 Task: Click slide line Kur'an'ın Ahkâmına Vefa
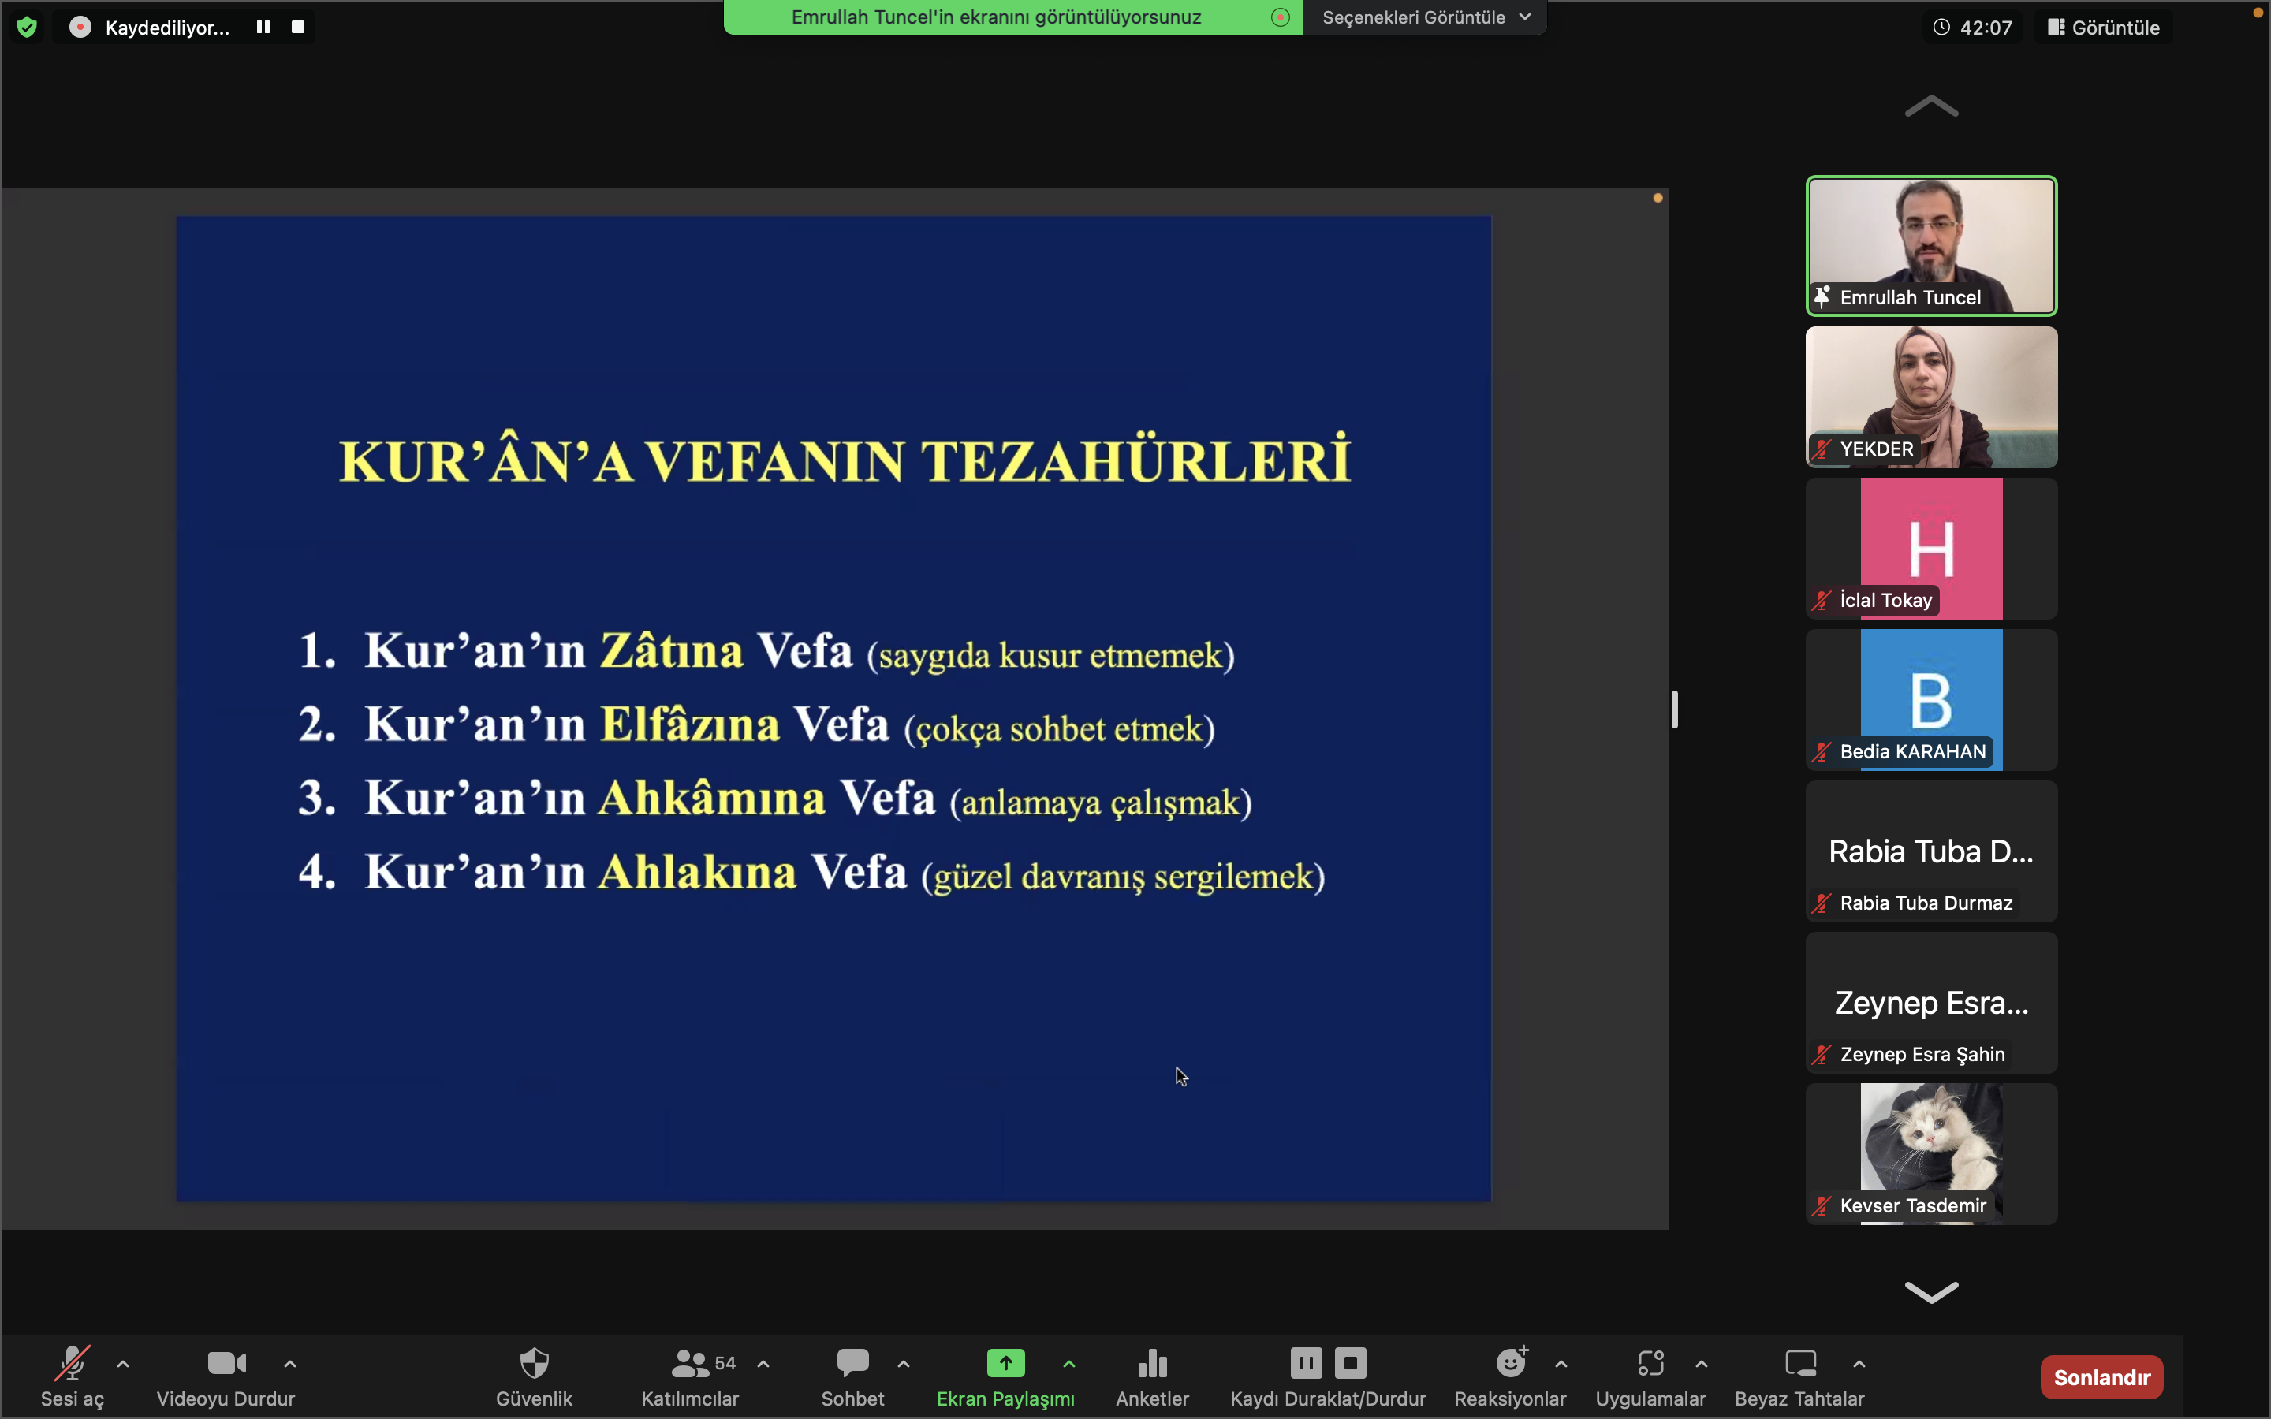[x=775, y=799]
